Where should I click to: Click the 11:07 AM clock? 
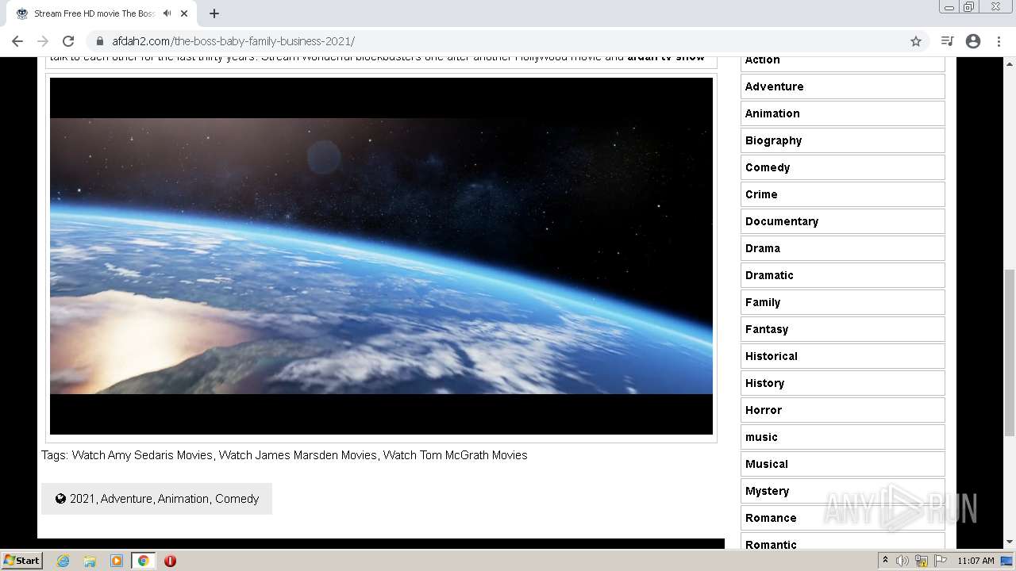976,561
